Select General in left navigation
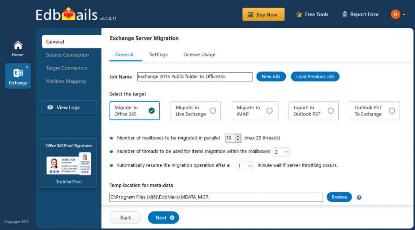 (x=72, y=42)
